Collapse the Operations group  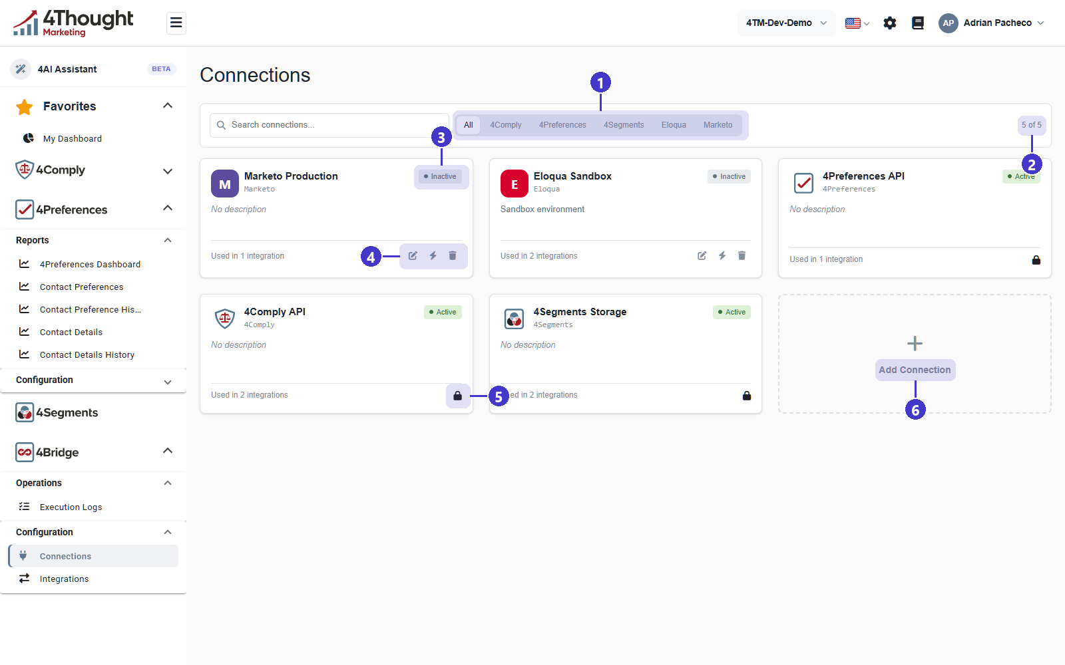(168, 483)
